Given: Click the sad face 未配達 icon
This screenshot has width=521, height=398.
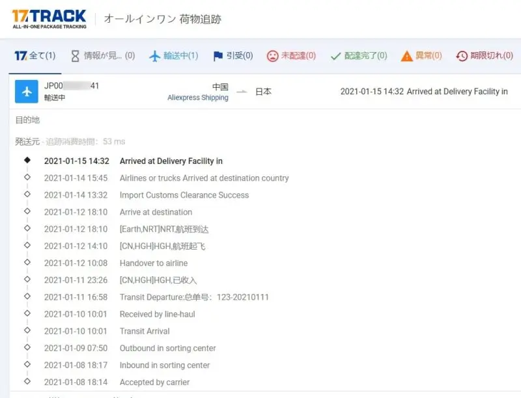Looking at the screenshot, I should coord(272,56).
